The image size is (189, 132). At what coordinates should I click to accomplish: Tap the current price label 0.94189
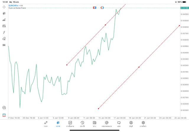click(x=184, y=8)
